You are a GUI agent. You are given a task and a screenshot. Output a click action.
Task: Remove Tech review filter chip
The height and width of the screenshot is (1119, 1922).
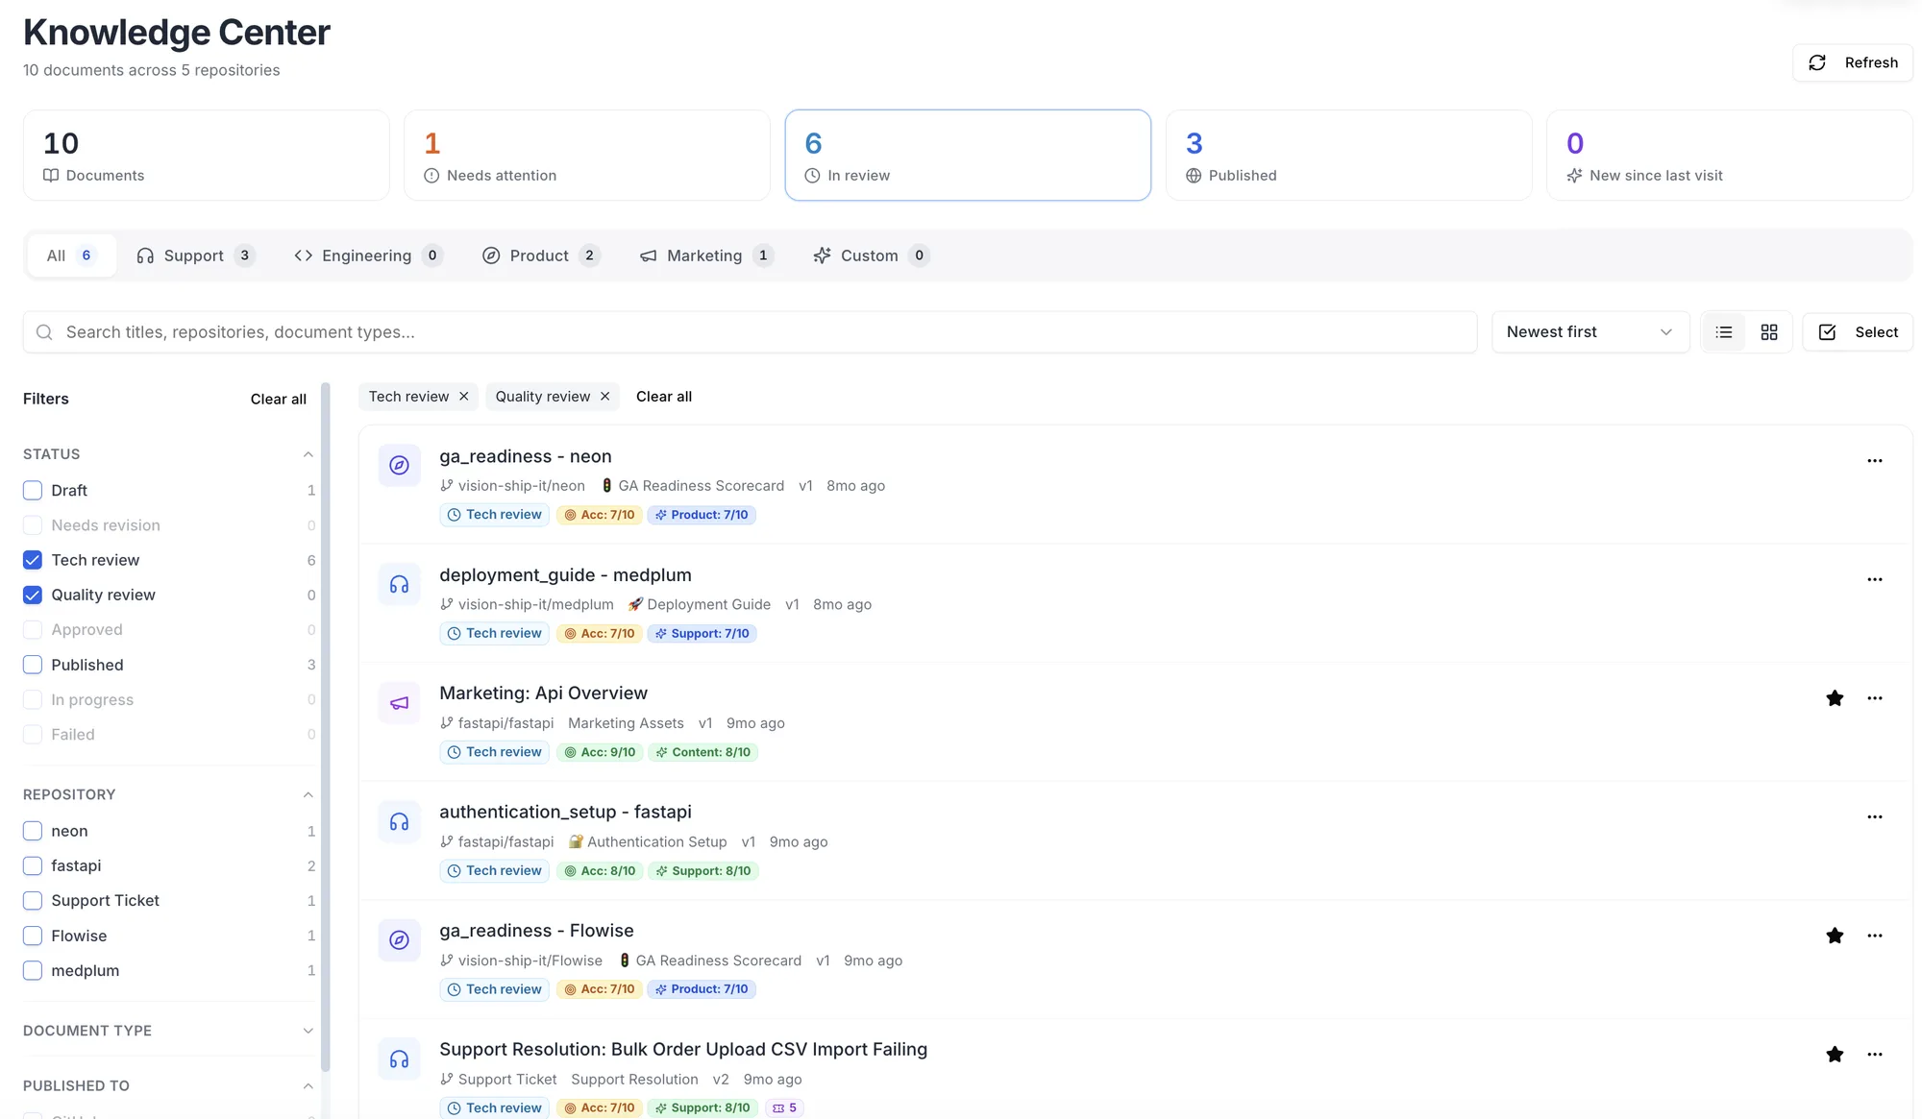[463, 397]
